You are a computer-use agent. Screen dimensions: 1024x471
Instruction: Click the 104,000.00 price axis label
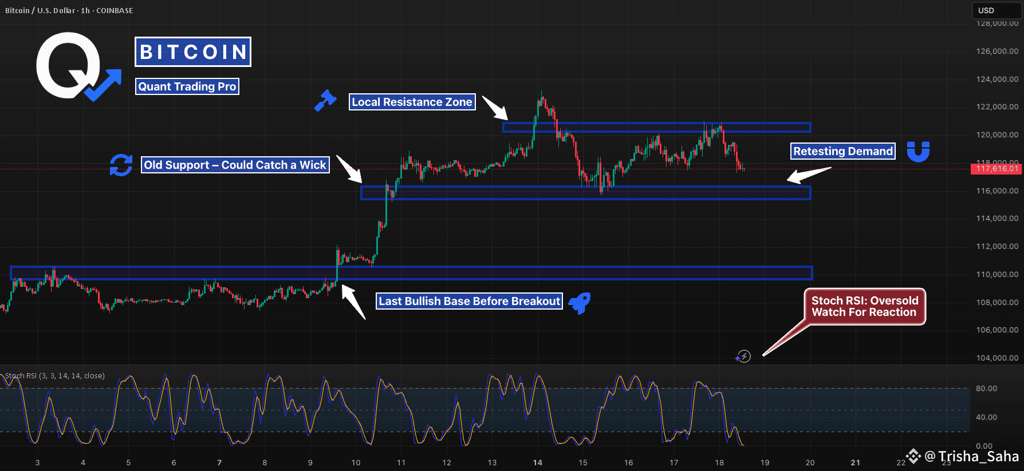(x=997, y=358)
